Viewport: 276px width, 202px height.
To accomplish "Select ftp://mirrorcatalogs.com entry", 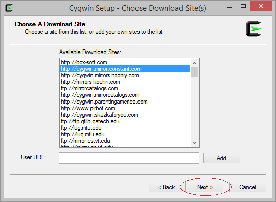I will 125,88.
